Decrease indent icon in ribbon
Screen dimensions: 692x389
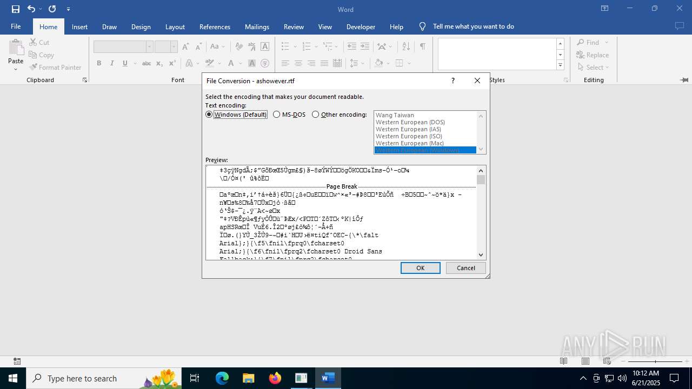coord(351,46)
